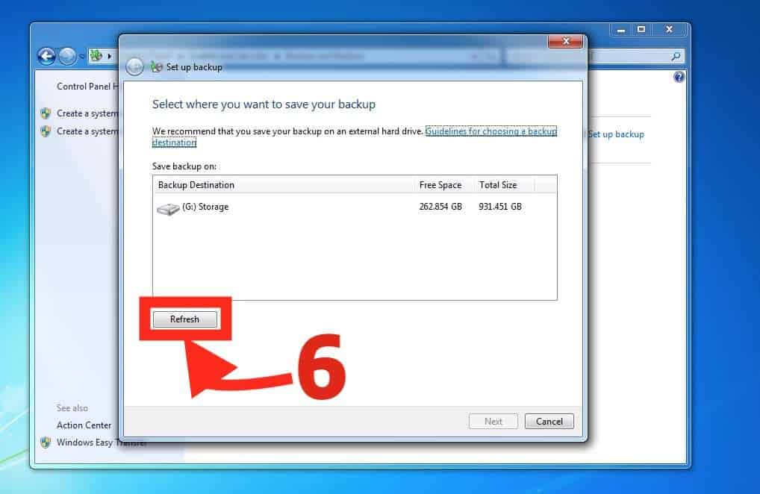
Task: Maximize the Control Panel window
Action: [x=641, y=30]
